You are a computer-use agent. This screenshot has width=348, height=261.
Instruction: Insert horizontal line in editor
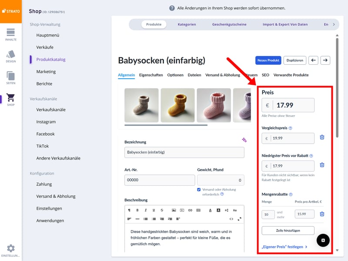137,219
